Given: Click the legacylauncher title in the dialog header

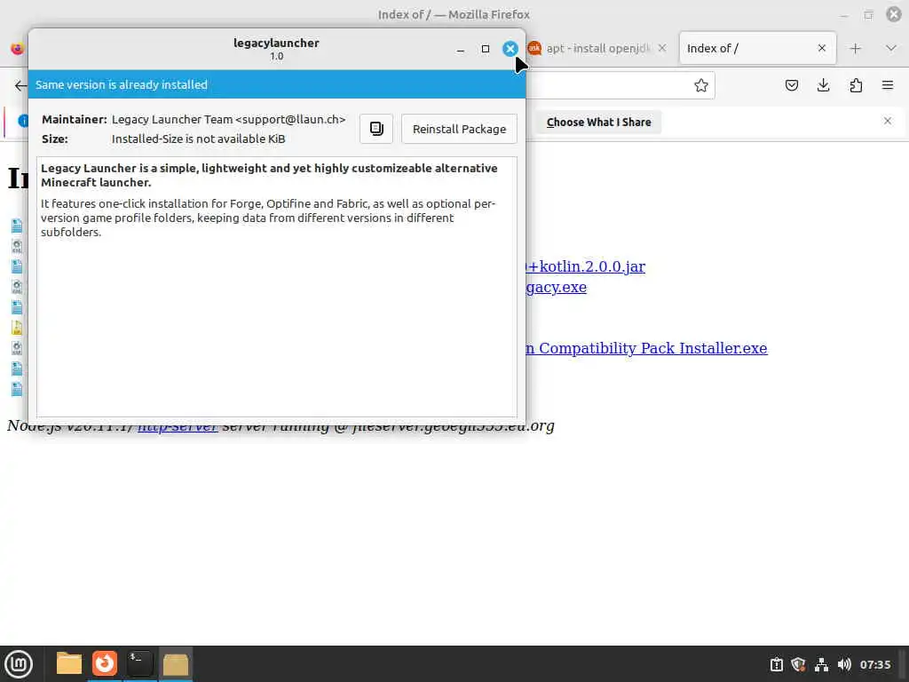Looking at the screenshot, I should click(277, 43).
